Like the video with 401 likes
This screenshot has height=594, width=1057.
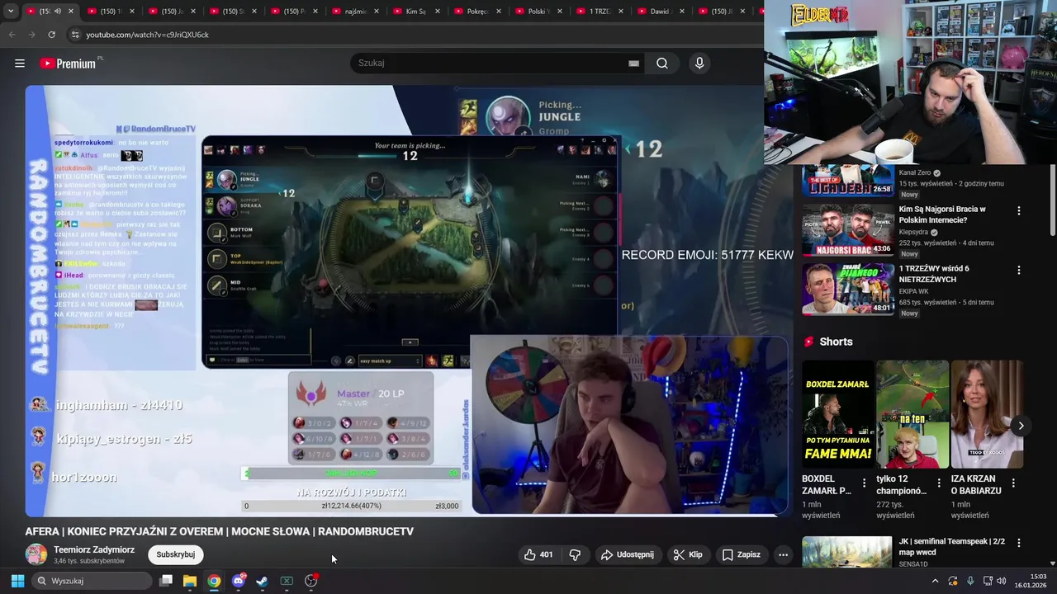(538, 554)
